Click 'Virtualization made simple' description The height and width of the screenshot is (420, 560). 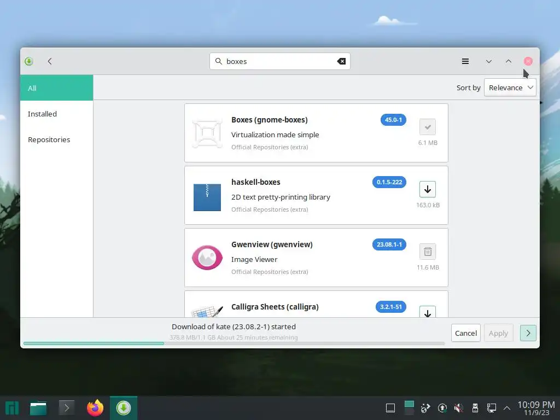click(275, 135)
